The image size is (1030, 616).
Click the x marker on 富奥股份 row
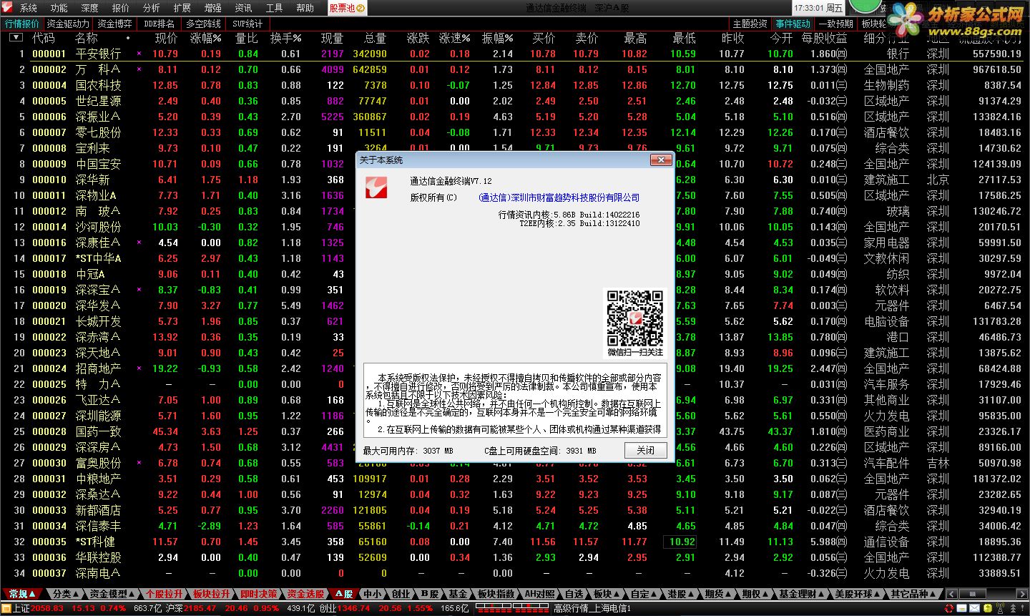click(x=139, y=463)
